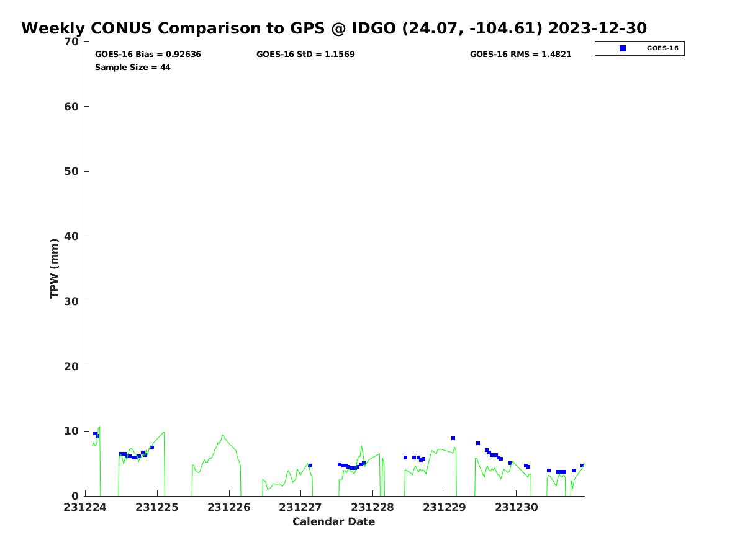745x558 pixels.
Task: Click the GOES-16 legend blue square marker
Action: 623,48
